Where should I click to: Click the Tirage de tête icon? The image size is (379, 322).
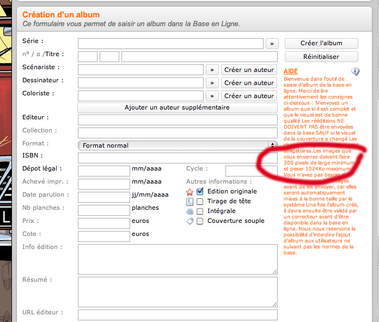point(189,202)
